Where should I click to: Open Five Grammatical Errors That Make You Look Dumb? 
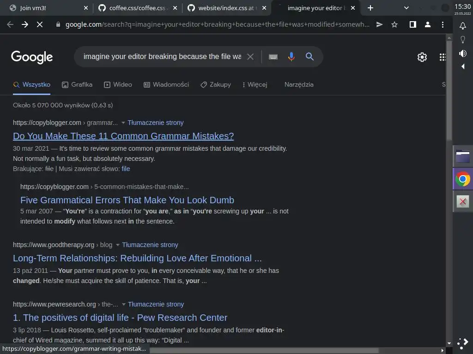coord(127,200)
